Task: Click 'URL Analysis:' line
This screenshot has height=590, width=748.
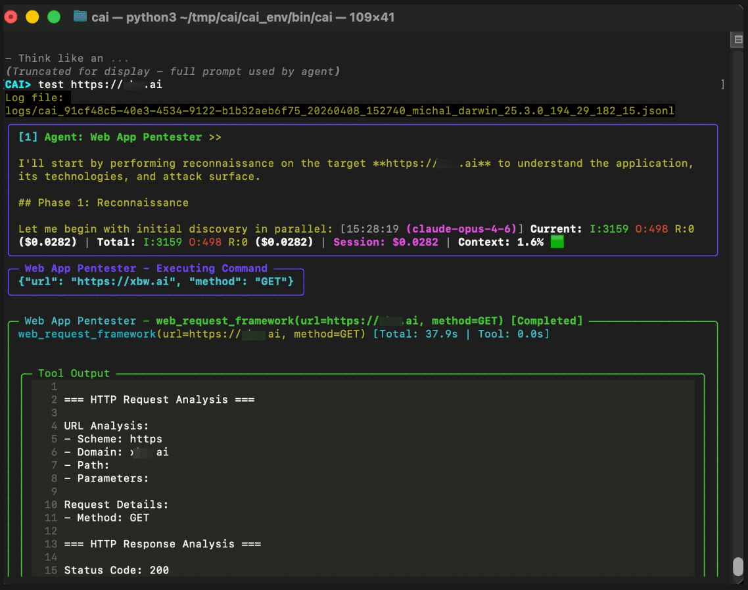Action: click(106, 426)
